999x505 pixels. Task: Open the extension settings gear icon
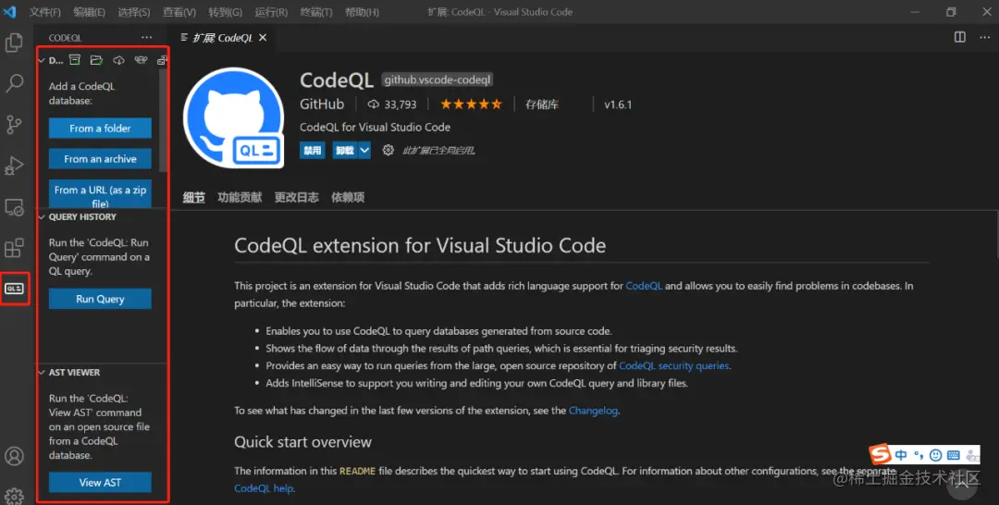point(388,150)
